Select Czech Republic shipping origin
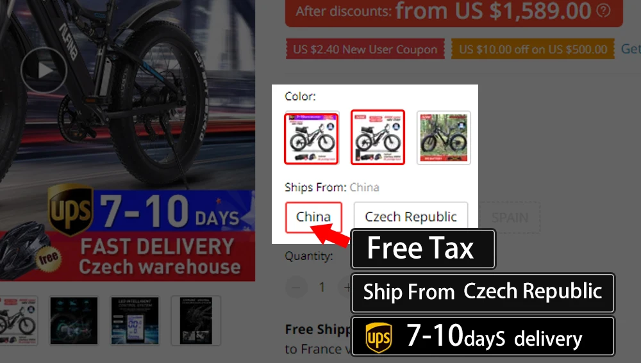 (411, 216)
